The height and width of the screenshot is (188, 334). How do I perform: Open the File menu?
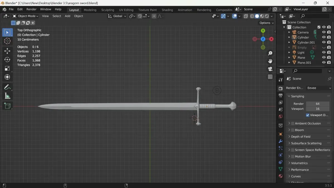point(11,9)
